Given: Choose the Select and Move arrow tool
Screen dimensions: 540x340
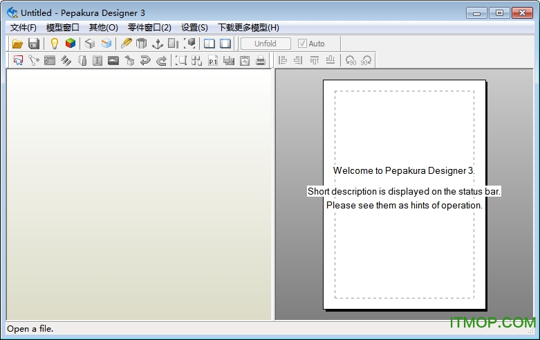Looking at the screenshot, I should pos(18,61).
